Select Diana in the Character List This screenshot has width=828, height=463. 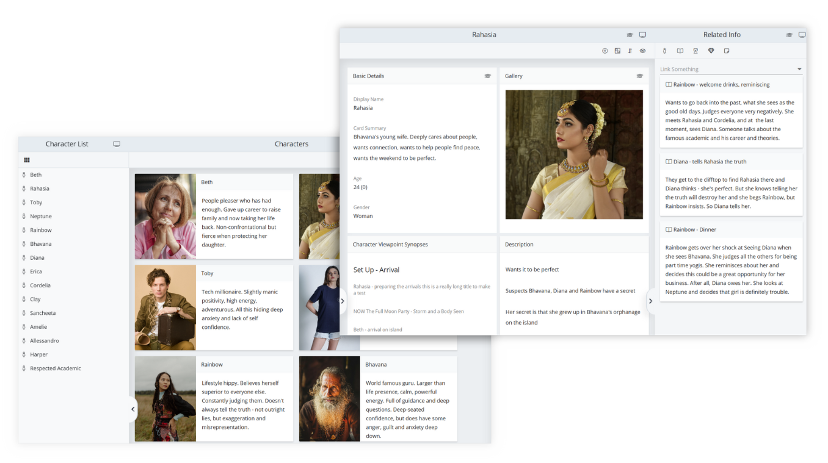[x=37, y=258]
